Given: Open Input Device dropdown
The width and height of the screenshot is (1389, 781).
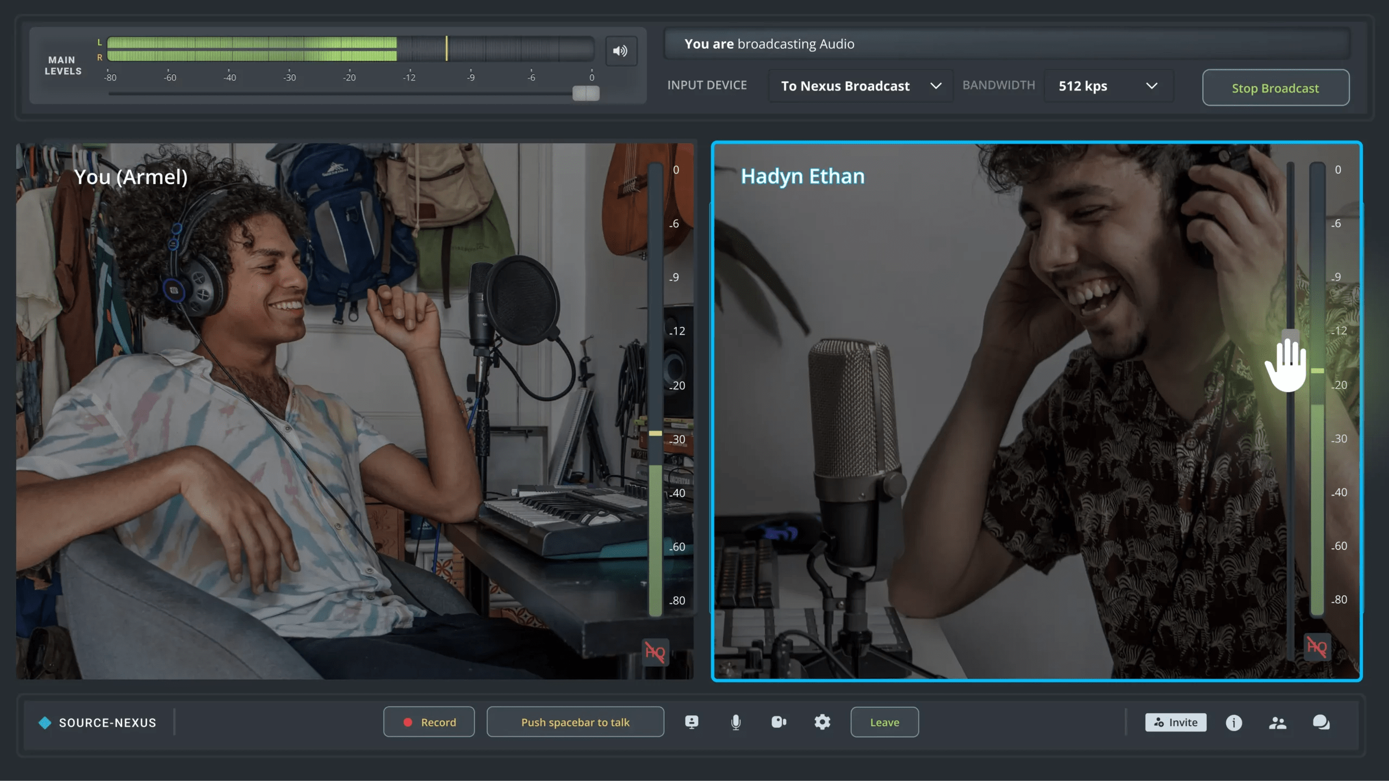Looking at the screenshot, I should (860, 86).
